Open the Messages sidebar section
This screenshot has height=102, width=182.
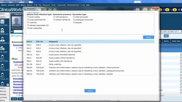click(x=5, y=94)
